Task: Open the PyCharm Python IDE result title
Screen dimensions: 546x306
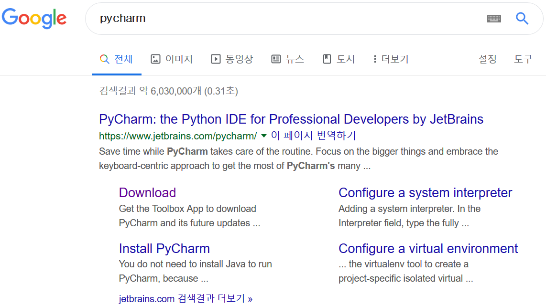Action: tap(291, 119)
